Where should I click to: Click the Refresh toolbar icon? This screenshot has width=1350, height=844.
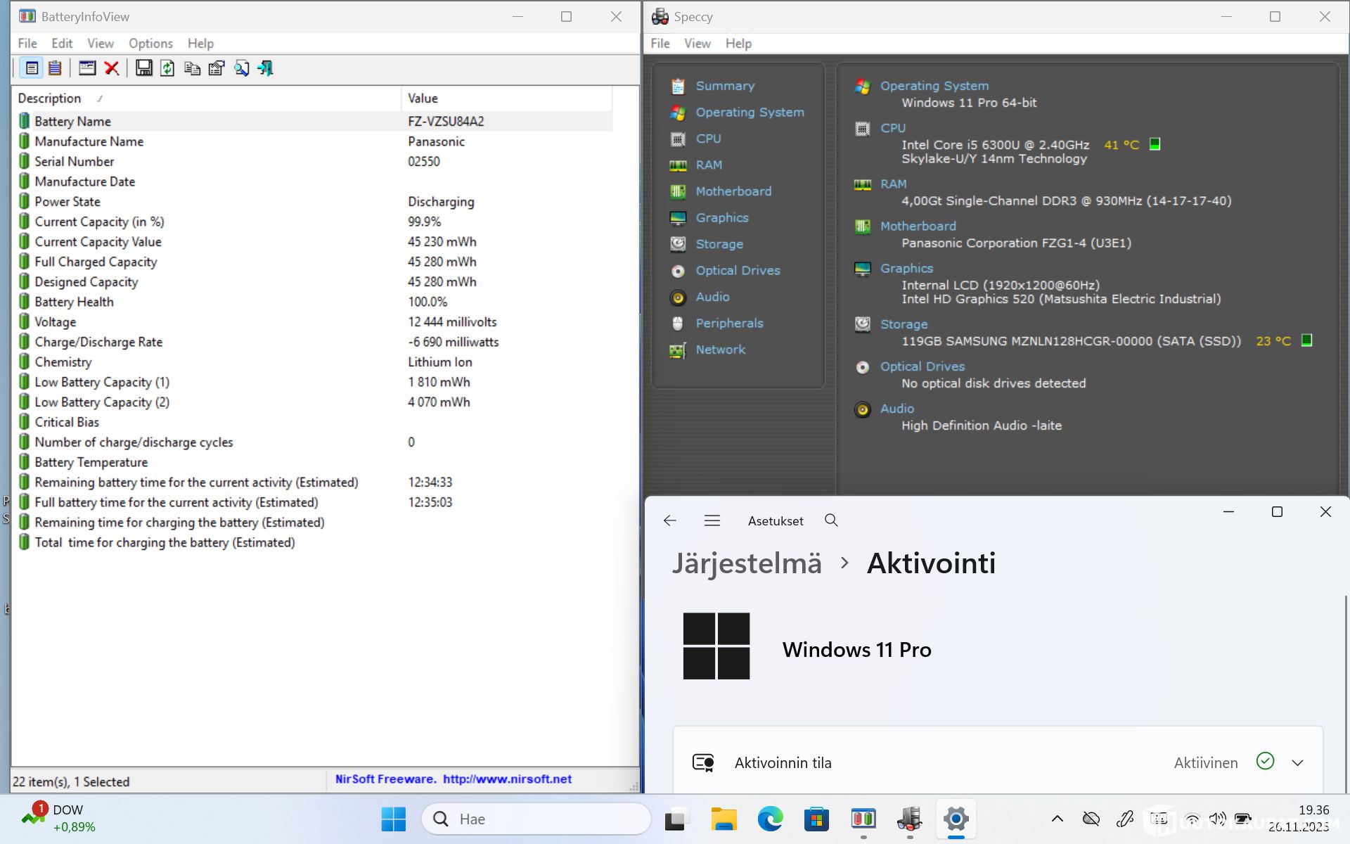tap(167, 68)
